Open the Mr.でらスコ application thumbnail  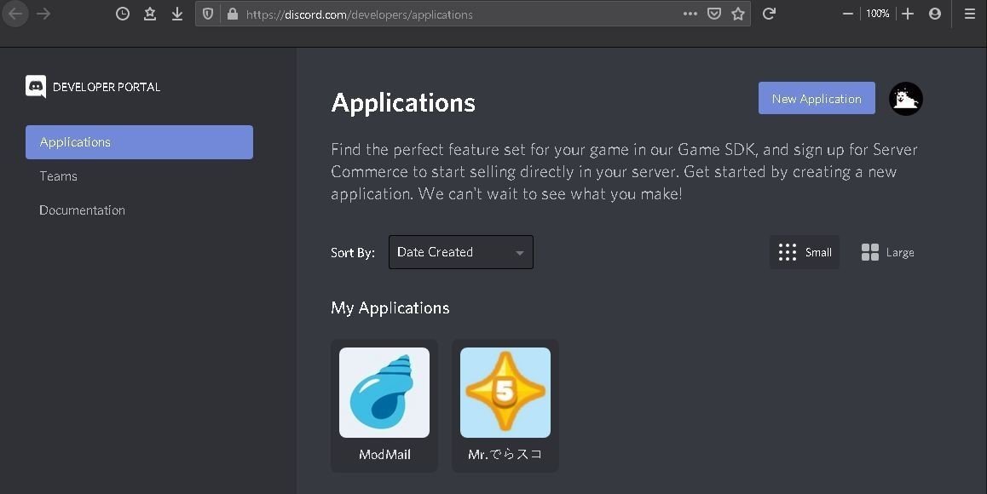tap(505, 393)
